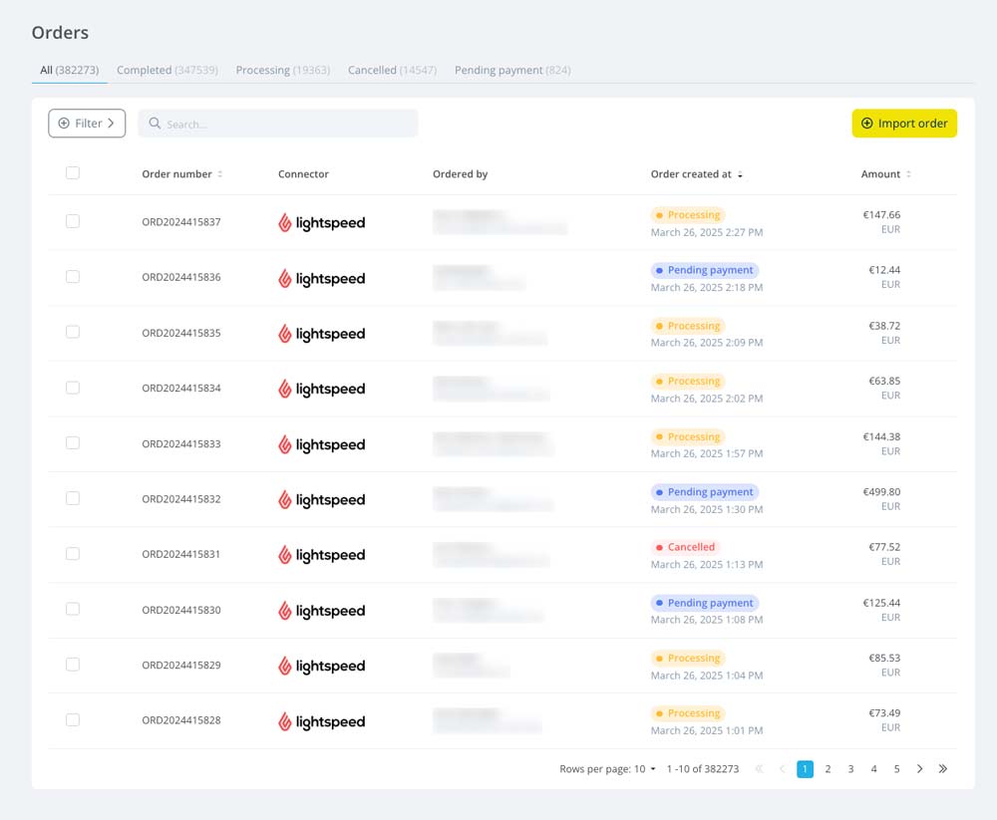Click the 1-10 of 382273 count
The image size is (997, 820).
pyautogui.click(x=703, y=769)
